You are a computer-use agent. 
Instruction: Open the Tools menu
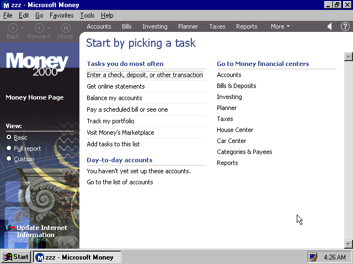click(87, 15)
